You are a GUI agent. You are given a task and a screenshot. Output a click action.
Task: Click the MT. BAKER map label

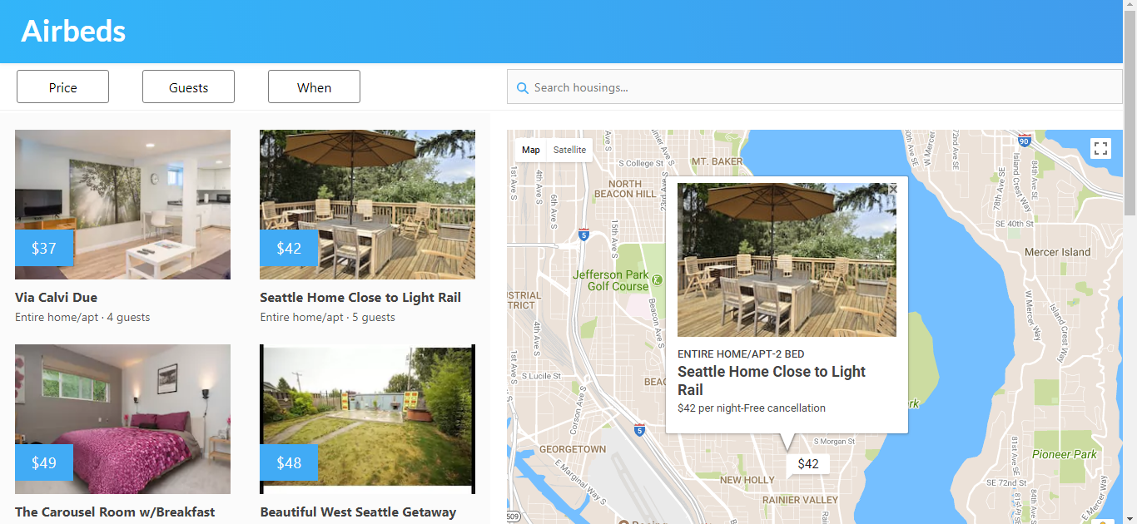[x=717, y=161]
